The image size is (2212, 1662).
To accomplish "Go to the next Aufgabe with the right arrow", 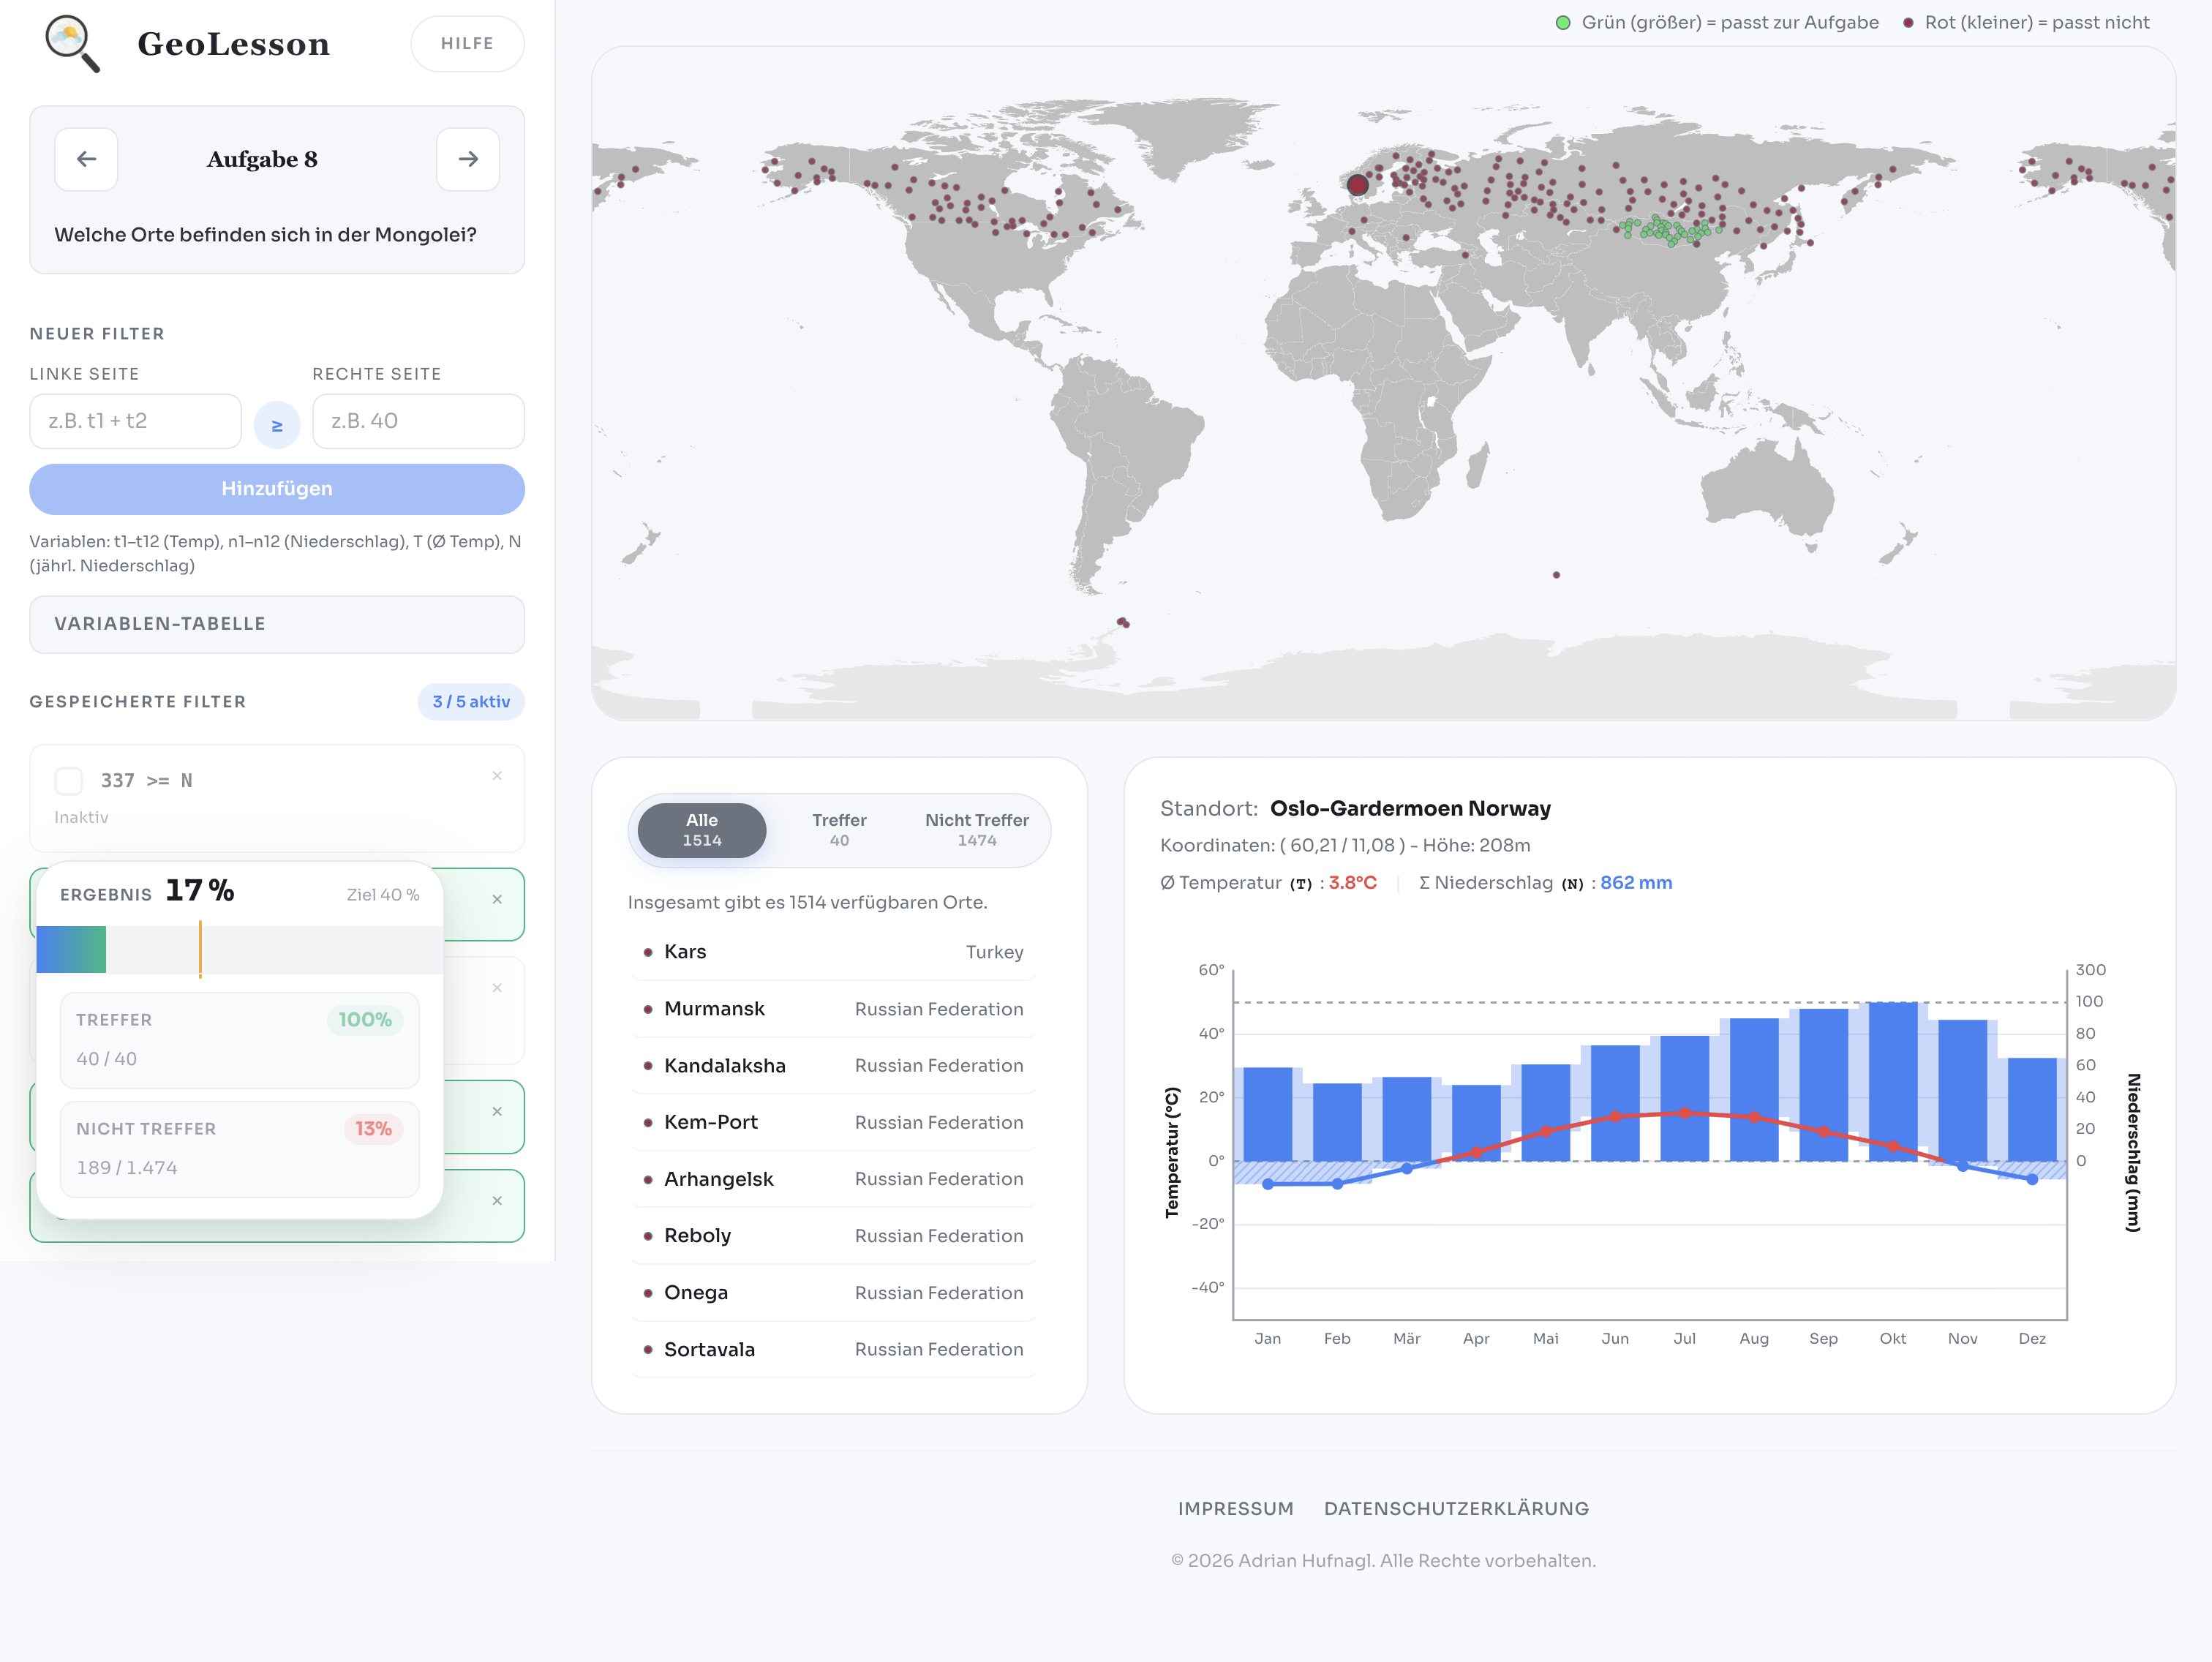I will (468, 159).
